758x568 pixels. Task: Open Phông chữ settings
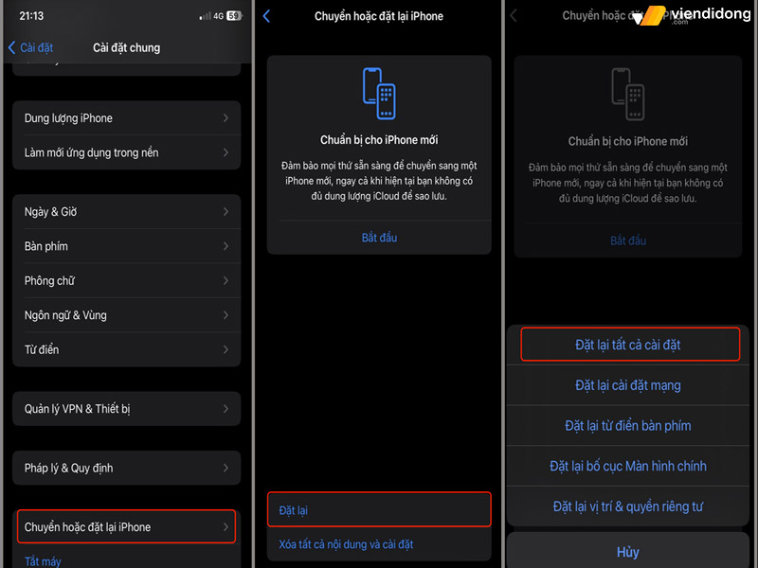[126, 280]
